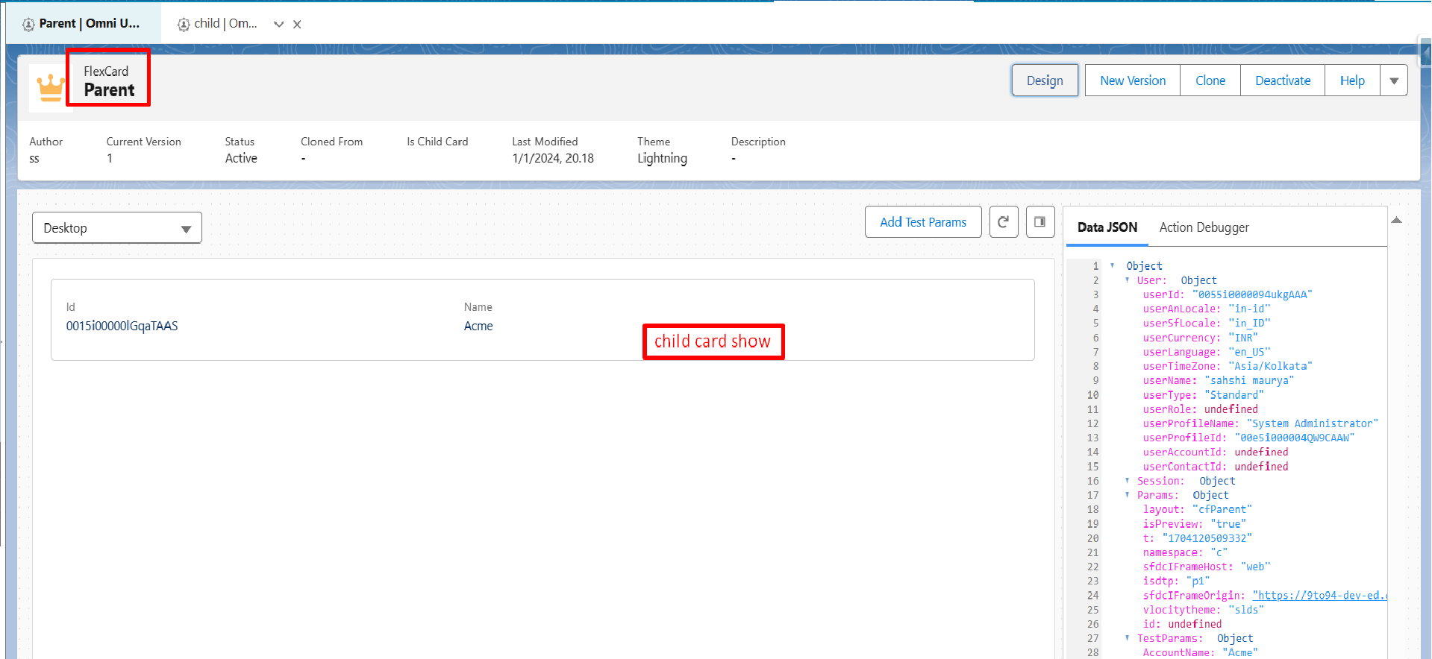This screenshot has width=1432, height=659.
Task: Click the Add Test Params button
Action: click(x=923, y=222)
